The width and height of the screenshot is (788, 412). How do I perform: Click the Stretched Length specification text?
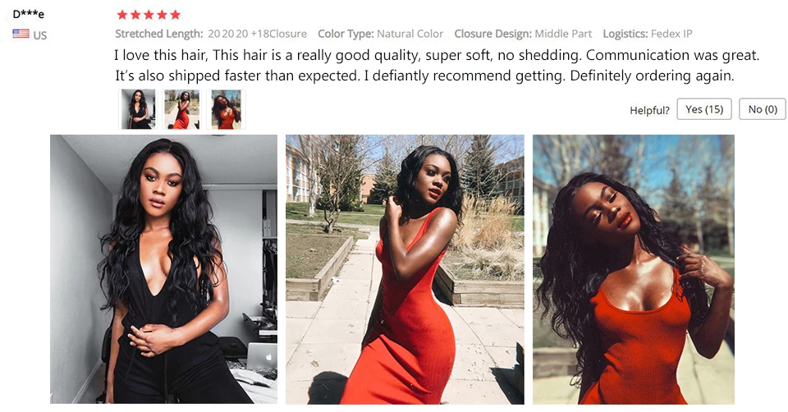pos(211,34)
